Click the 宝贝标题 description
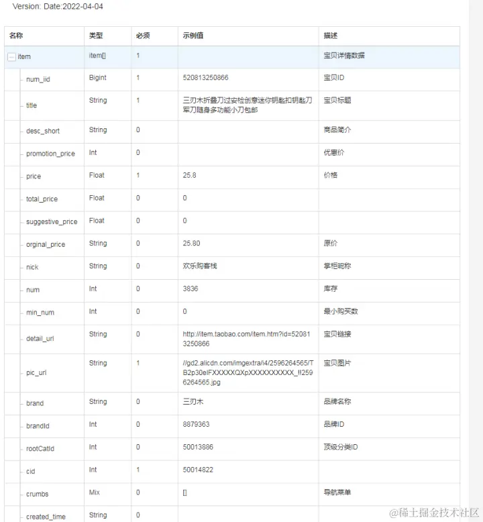 pos(337,100)
